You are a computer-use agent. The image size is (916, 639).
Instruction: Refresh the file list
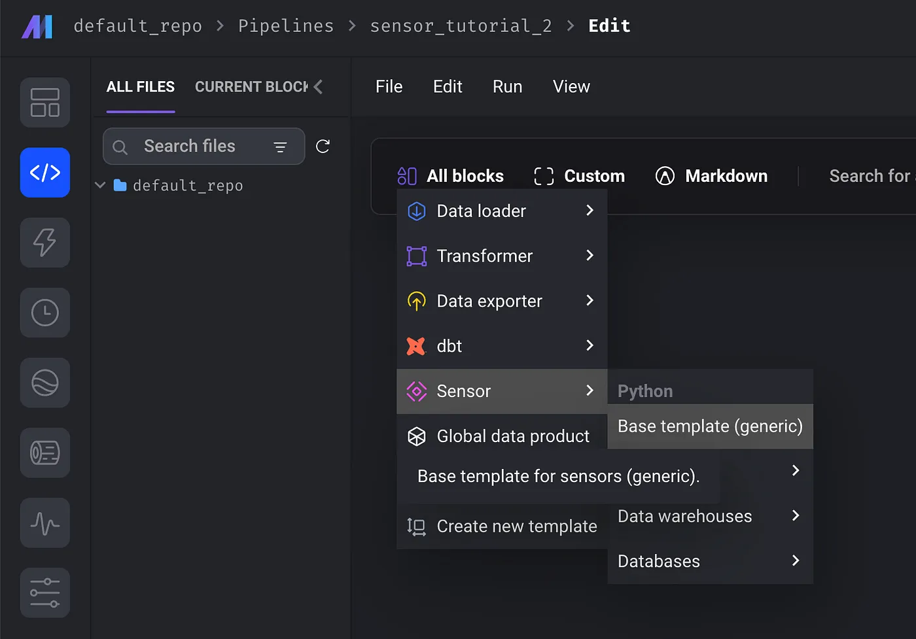pos(323,146)
